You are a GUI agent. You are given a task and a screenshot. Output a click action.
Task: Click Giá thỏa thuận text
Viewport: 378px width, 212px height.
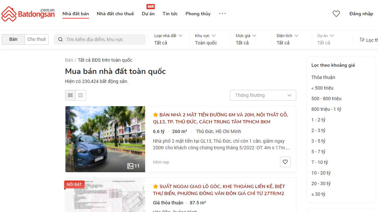(168, 203)
